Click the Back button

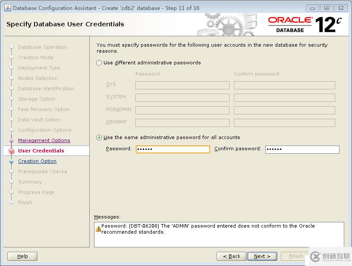point(232,256)
